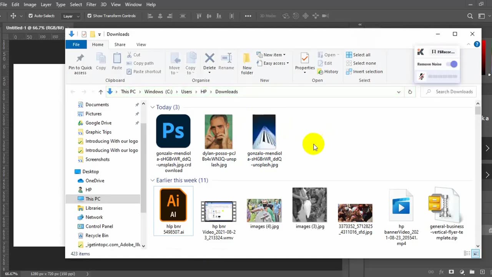Open the Easy access dropdown
Viewport: 492px width, 277px height.
click(x=273, y=63)
